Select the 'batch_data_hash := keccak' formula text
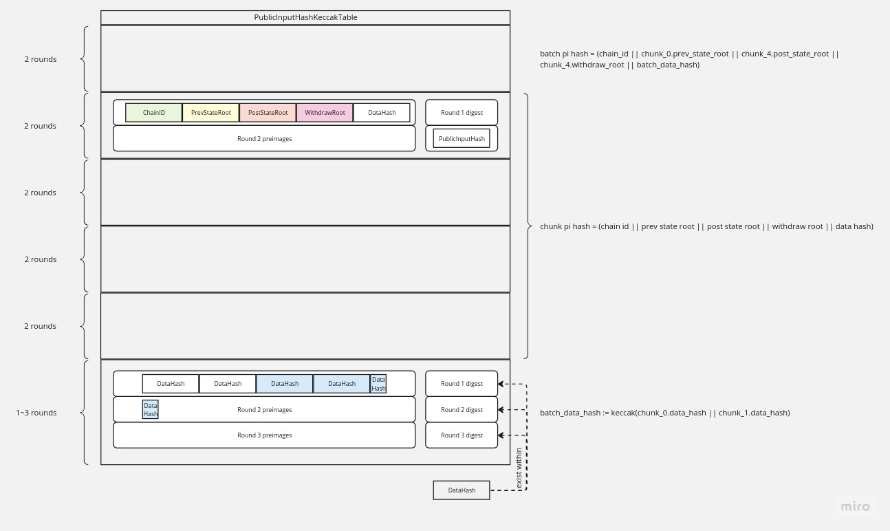Viewport: 890px width, 531px height. coord(665,413)
